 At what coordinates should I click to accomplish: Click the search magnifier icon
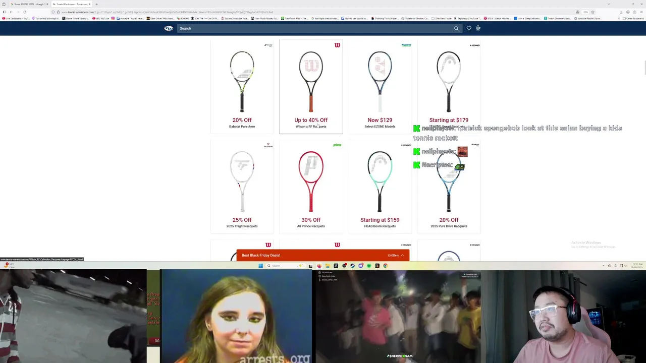point(456,28)
